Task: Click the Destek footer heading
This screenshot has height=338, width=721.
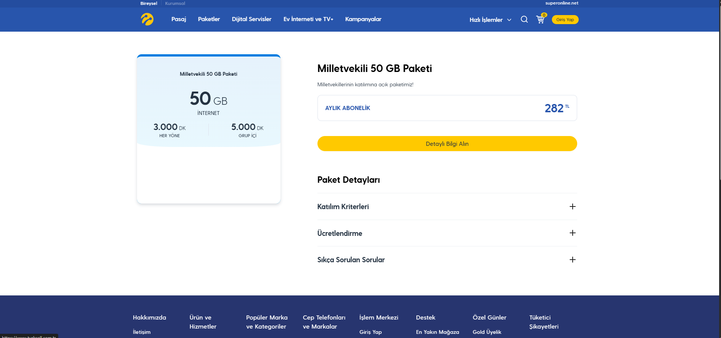Action: (x=425, y=318)
